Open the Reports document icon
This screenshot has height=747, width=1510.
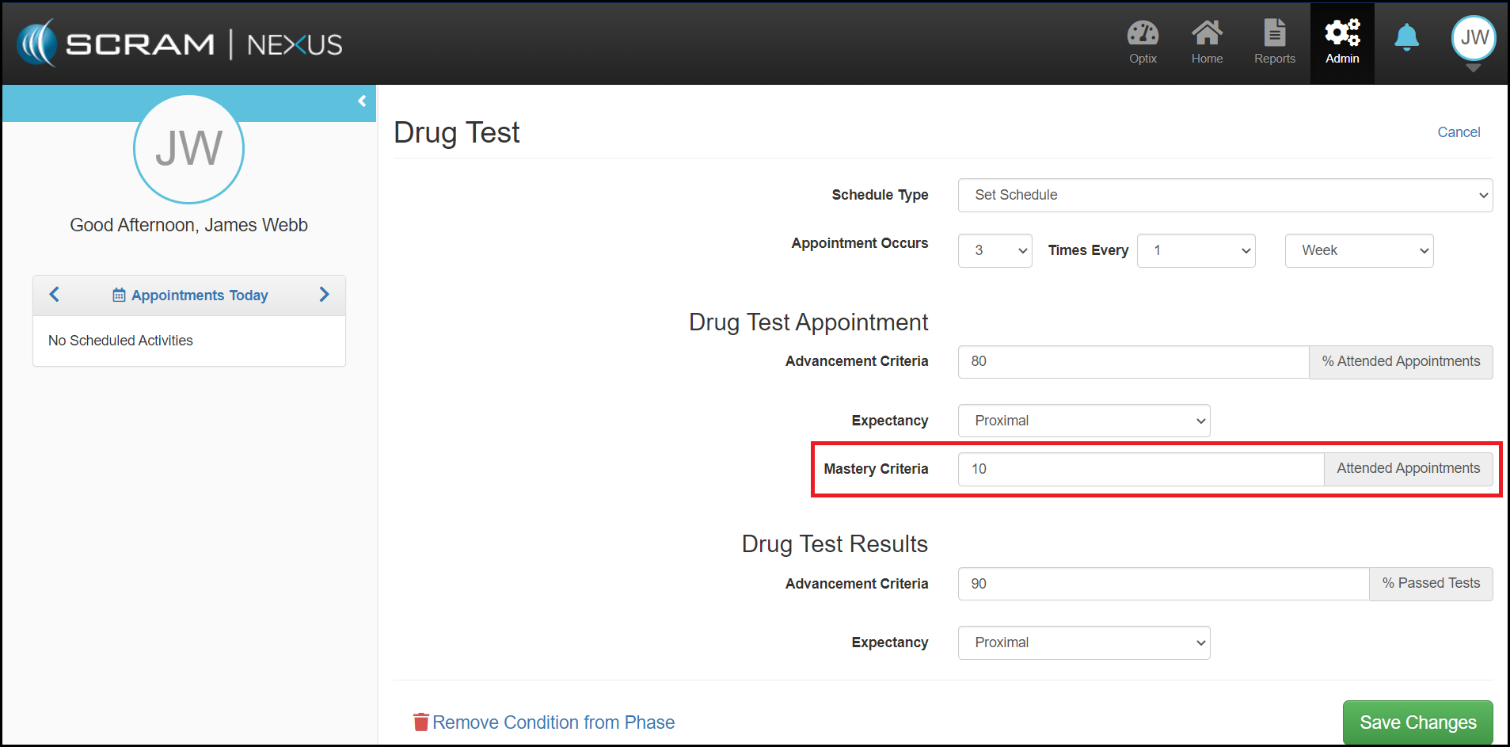pyautogui.click(x=1274, y=34)
